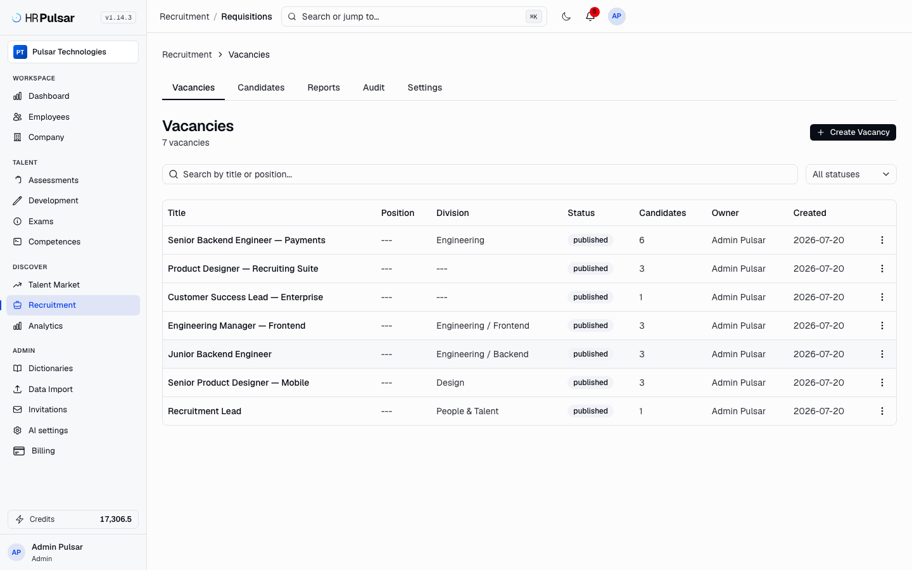The width and height of the screenshot is (912, 570).
Task: Switch to the Audit tab
Action: pos(374,87)
